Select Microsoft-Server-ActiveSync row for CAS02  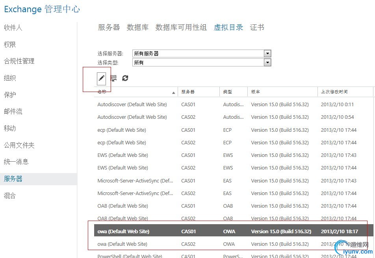click(x=234, y=193)
